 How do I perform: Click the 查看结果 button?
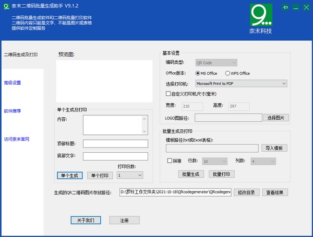275,193
